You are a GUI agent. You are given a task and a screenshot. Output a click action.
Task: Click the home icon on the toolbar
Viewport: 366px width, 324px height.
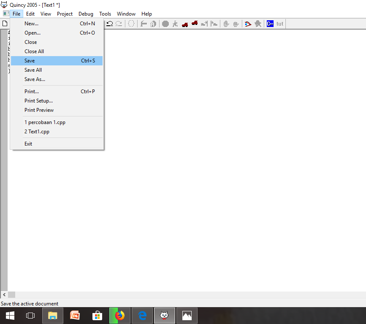pos(153,24)
